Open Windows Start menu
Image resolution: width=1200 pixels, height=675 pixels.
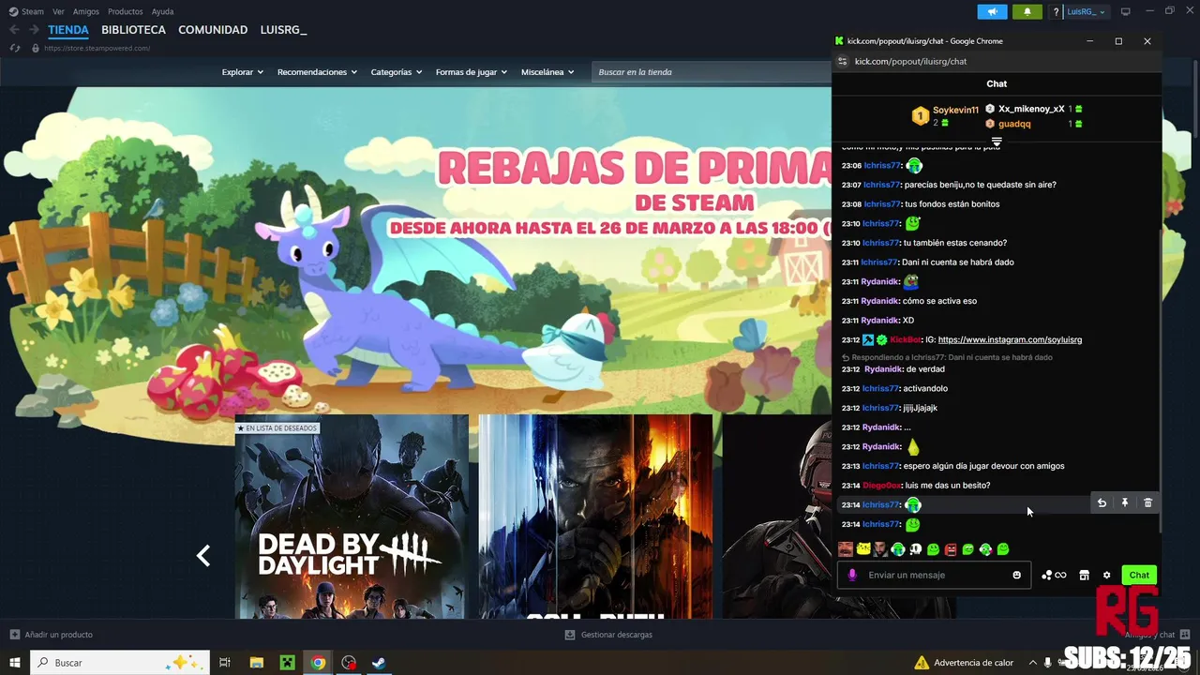[15, 663]
